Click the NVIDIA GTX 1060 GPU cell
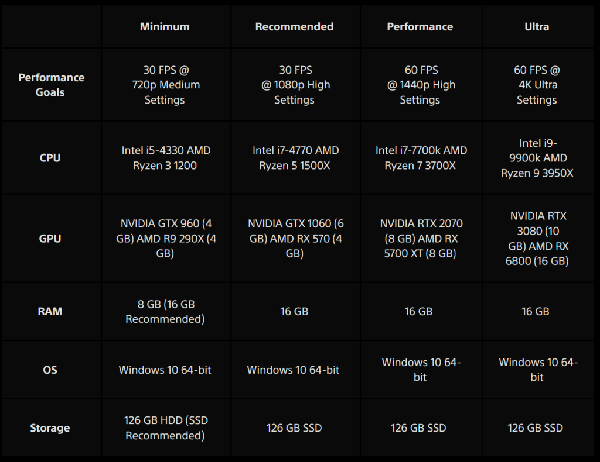Viewport: 600px width, 462px height. [x=295, y=239]
